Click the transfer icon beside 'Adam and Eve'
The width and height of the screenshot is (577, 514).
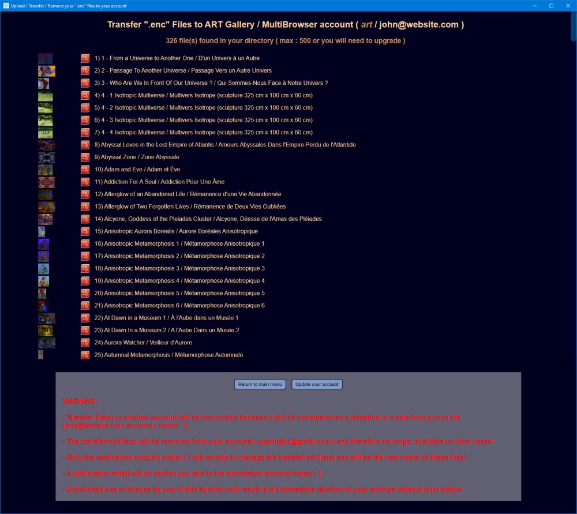click(x=85, y=170)
